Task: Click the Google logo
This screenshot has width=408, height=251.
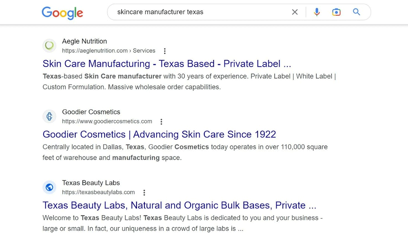Action: (x=62, y=12)
